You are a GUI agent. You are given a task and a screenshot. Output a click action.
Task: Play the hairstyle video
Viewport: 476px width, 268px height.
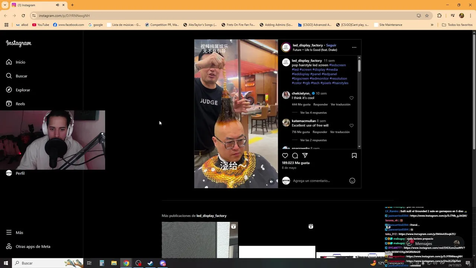(236, 114)
